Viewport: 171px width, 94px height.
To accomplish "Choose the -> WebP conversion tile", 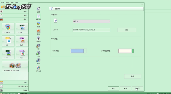I will pyautogui.click(x=8, y=28).
